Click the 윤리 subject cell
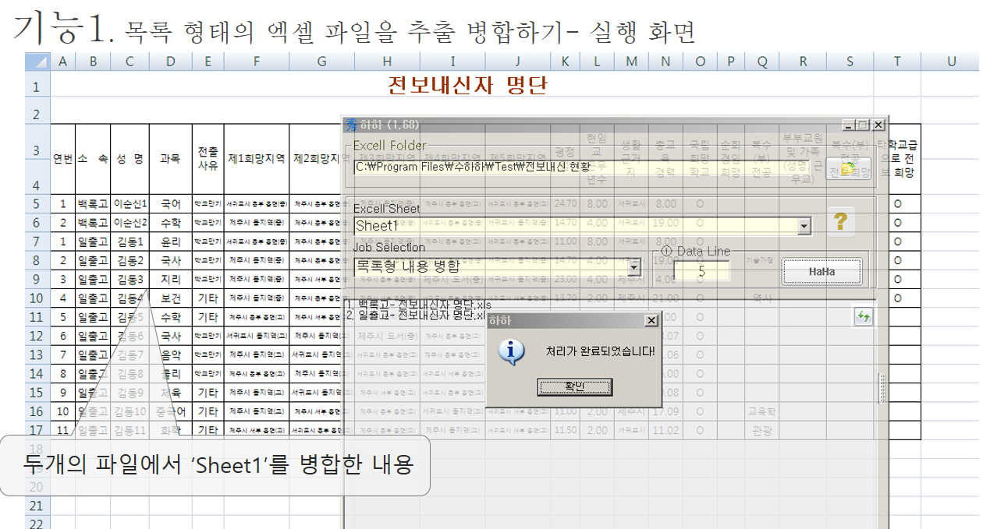Screen dimensions: 983x529 pos(170,242)
